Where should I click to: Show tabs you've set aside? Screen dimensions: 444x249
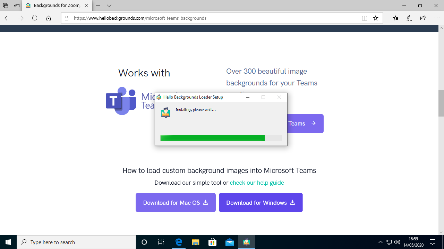click(6, 6)
